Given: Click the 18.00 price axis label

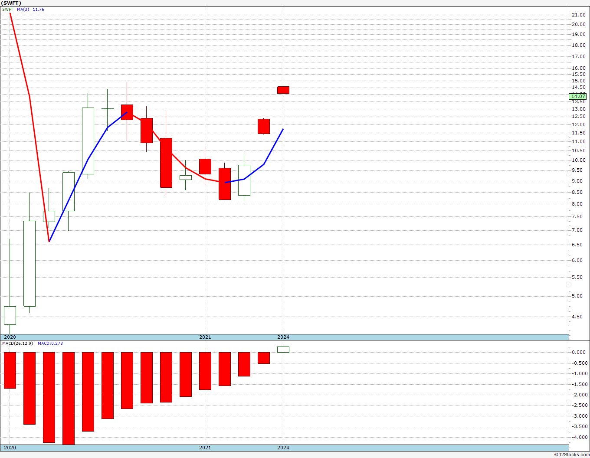Looking at the screenshot, I should tap(578, 45).
